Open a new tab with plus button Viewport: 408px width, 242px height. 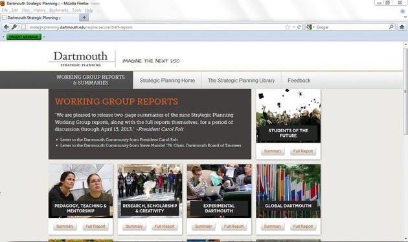pos(84,17)
